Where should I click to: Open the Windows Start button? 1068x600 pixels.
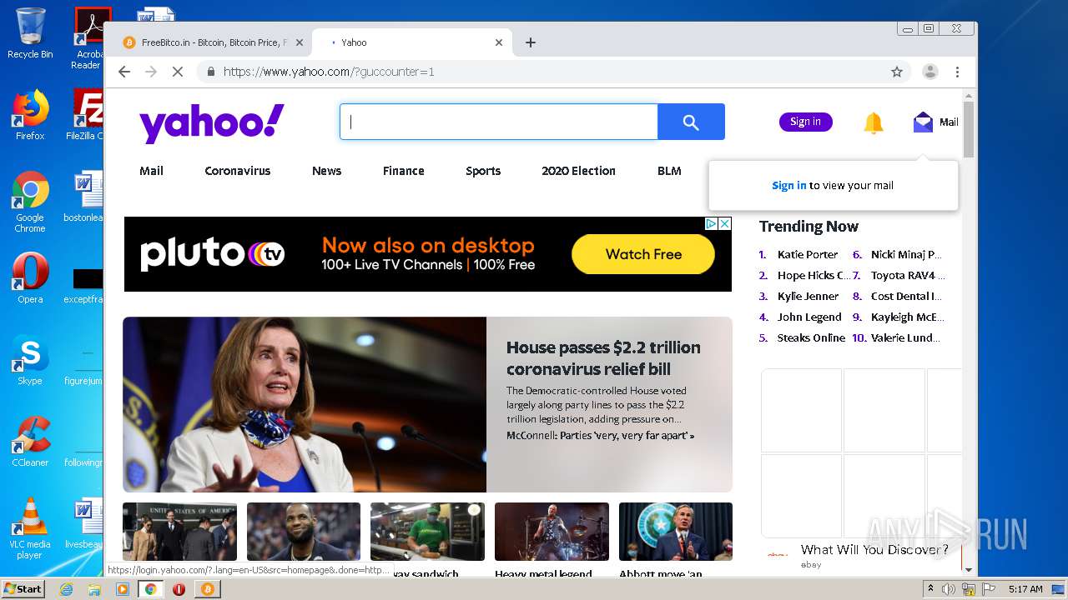click(x=23, y=589)
